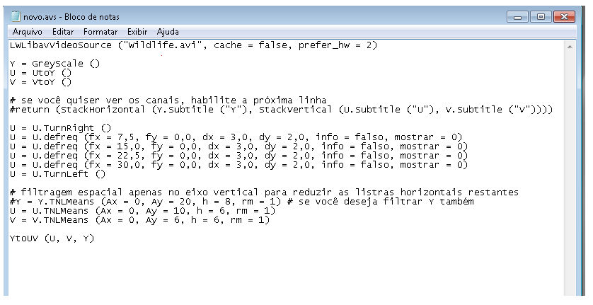593x305 pixels.
Task: Click the 'novo.avs - Bloco de notas' title bar
Action: click(x=283, y=17)
